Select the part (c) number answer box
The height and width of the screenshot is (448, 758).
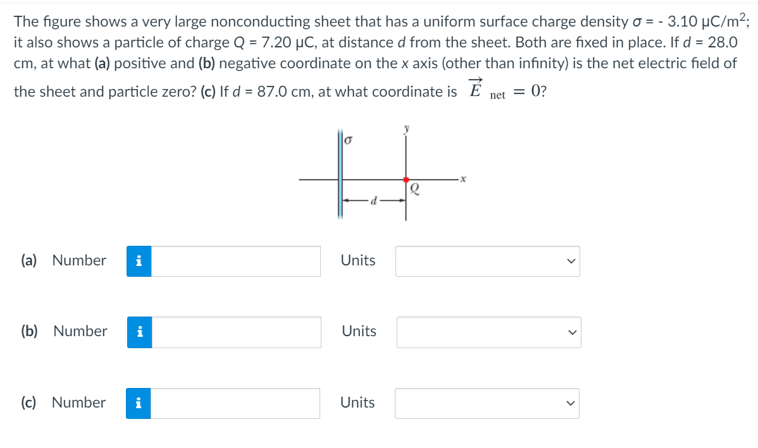click(235, 403)
